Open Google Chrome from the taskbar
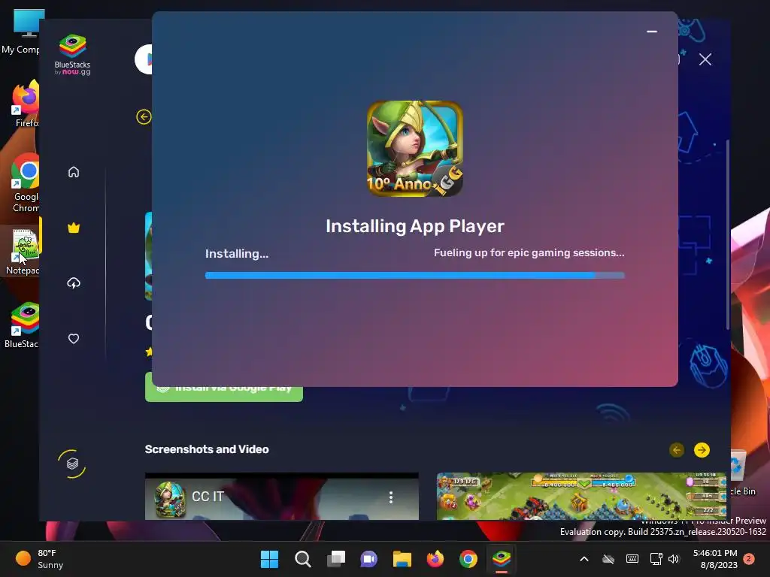 (468, 559)
